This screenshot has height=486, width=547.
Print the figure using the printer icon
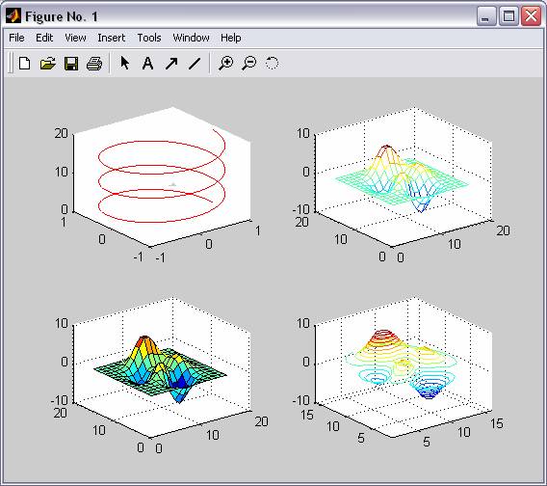pyautogui.click(x=94, y=64)
